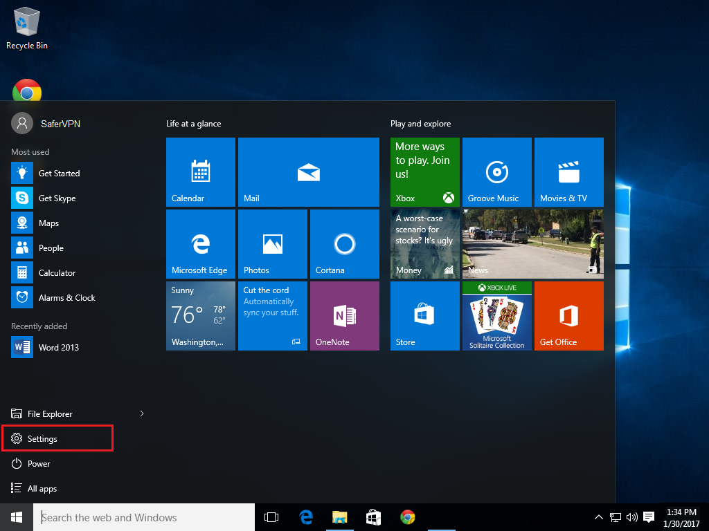Open the Groove Music tile
Image resolution: width=709 pixels, height=531 pixels.
coord(496,172)
